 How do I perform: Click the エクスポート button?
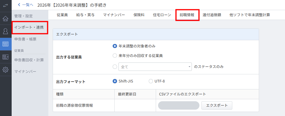coord(217,105)
